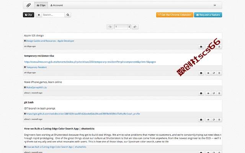Click Get the Chrome Extension button
Screen dimensions: 245x153
click(x=175, y=15)
